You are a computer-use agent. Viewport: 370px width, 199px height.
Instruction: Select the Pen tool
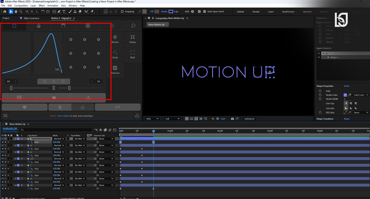tap(59, 11)
